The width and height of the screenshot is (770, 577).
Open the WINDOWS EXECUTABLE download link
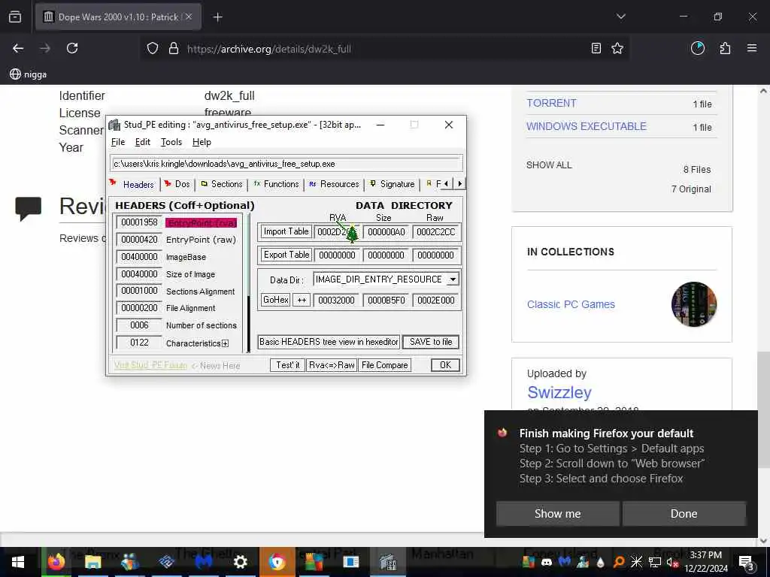tap(587, 126)
